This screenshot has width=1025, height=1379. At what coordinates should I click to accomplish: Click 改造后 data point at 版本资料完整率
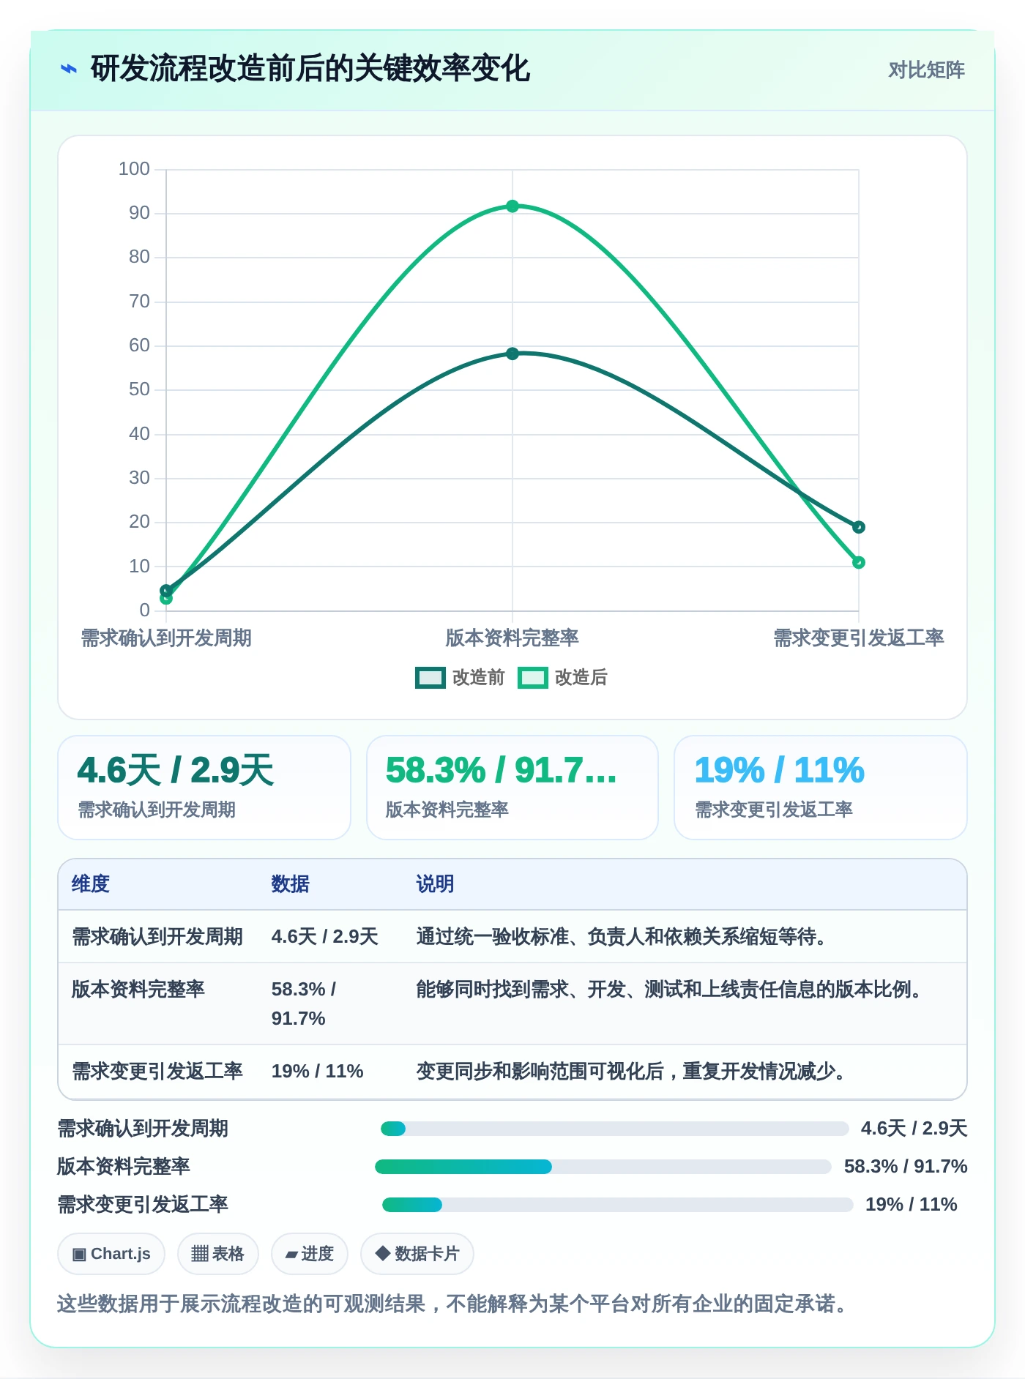point(512,206)
